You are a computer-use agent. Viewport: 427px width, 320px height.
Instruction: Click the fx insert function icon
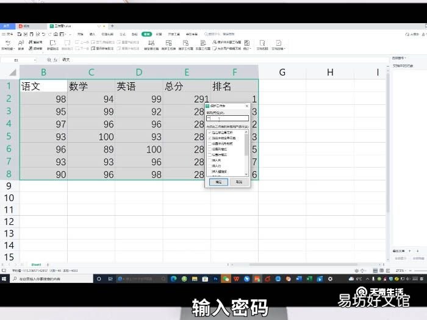point(56,60)
